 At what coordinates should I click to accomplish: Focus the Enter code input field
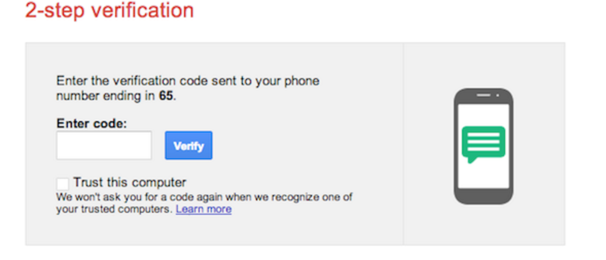(x=104, y=145)
